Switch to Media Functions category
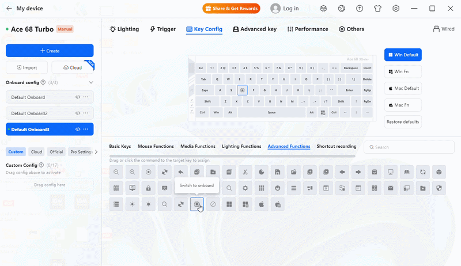The height and width of the screenshot is (266, 461). [x=198, y=146]
